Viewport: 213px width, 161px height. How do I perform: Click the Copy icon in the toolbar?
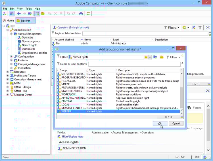point(50,14)
